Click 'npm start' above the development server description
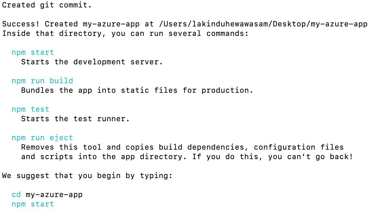Image resolution: width=380 pixels, height=216 pixels. coord(33,52)
